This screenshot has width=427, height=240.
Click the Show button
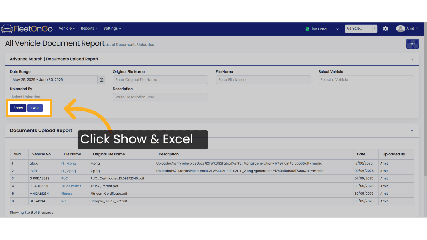pos(18,108)
